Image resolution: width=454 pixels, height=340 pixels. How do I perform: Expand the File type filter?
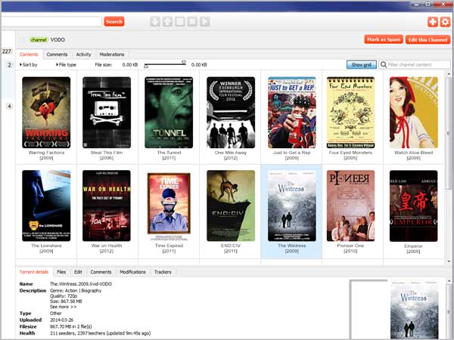coord(66,65)
